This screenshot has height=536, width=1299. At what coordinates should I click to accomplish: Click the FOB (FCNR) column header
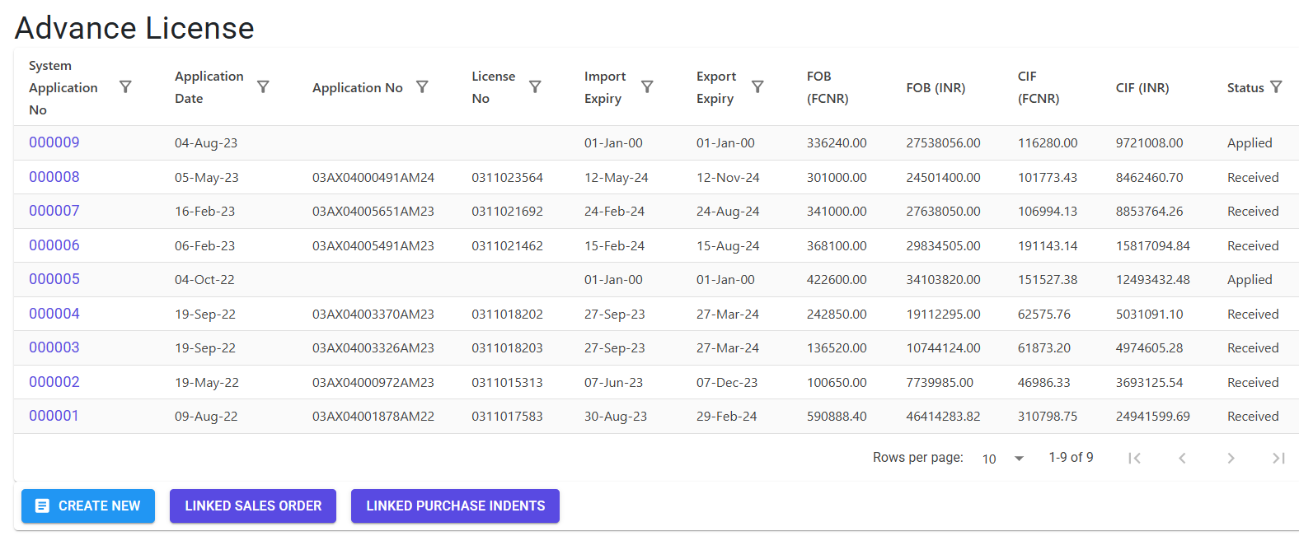828,87
